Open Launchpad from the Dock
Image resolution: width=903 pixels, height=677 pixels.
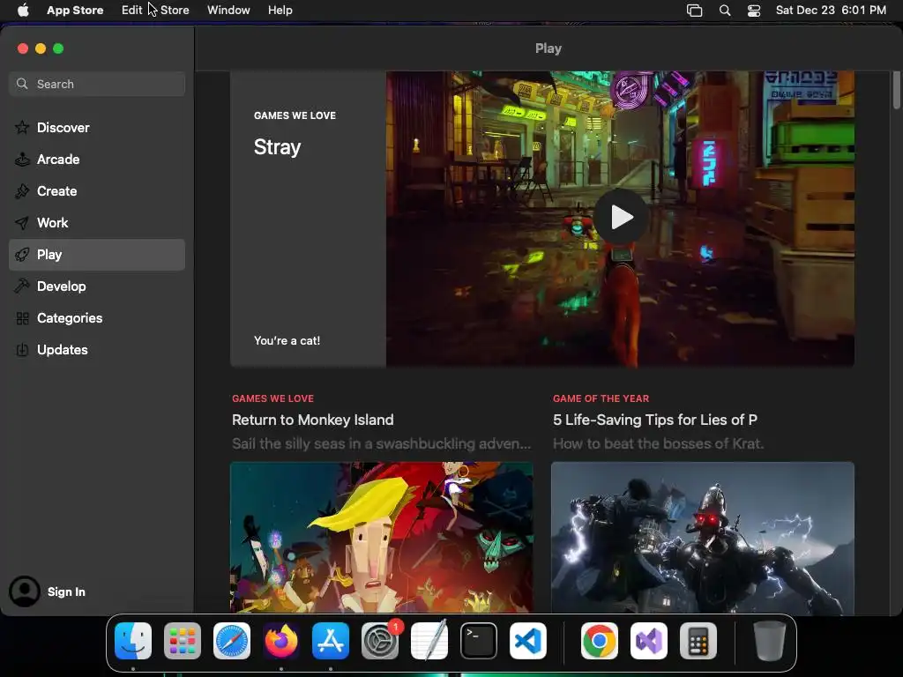tap(183, 641)
